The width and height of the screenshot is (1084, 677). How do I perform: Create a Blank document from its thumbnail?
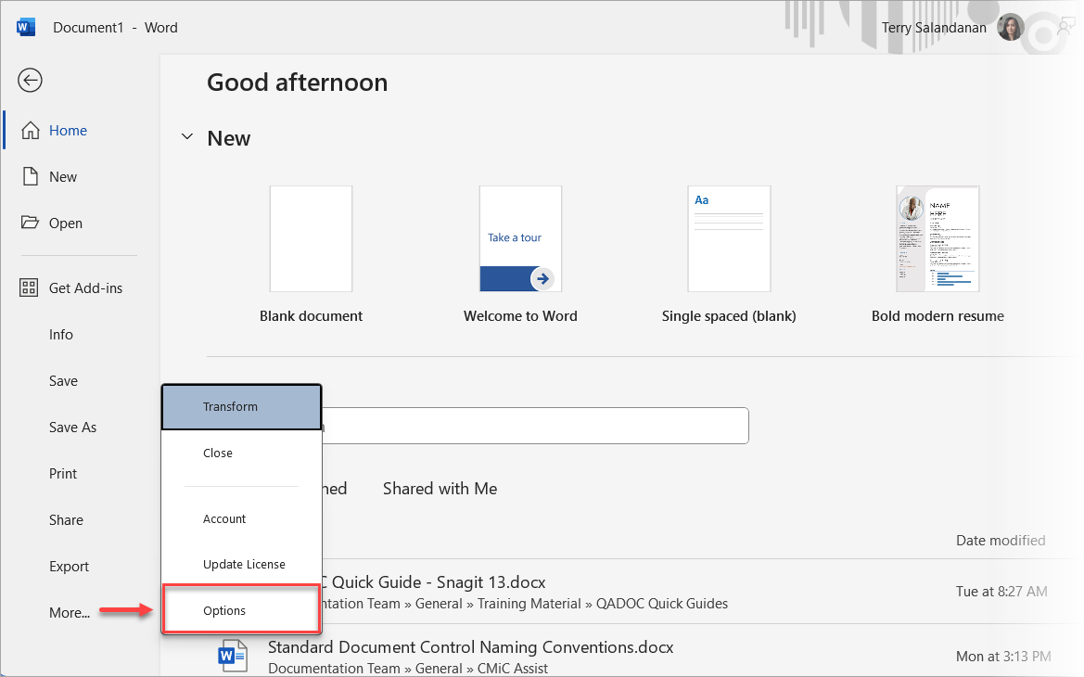(311, 238)
